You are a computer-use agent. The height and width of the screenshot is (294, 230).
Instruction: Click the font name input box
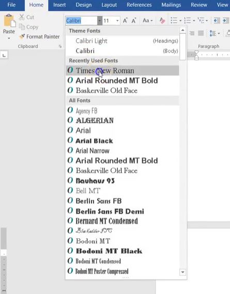[x=81, y=20]
